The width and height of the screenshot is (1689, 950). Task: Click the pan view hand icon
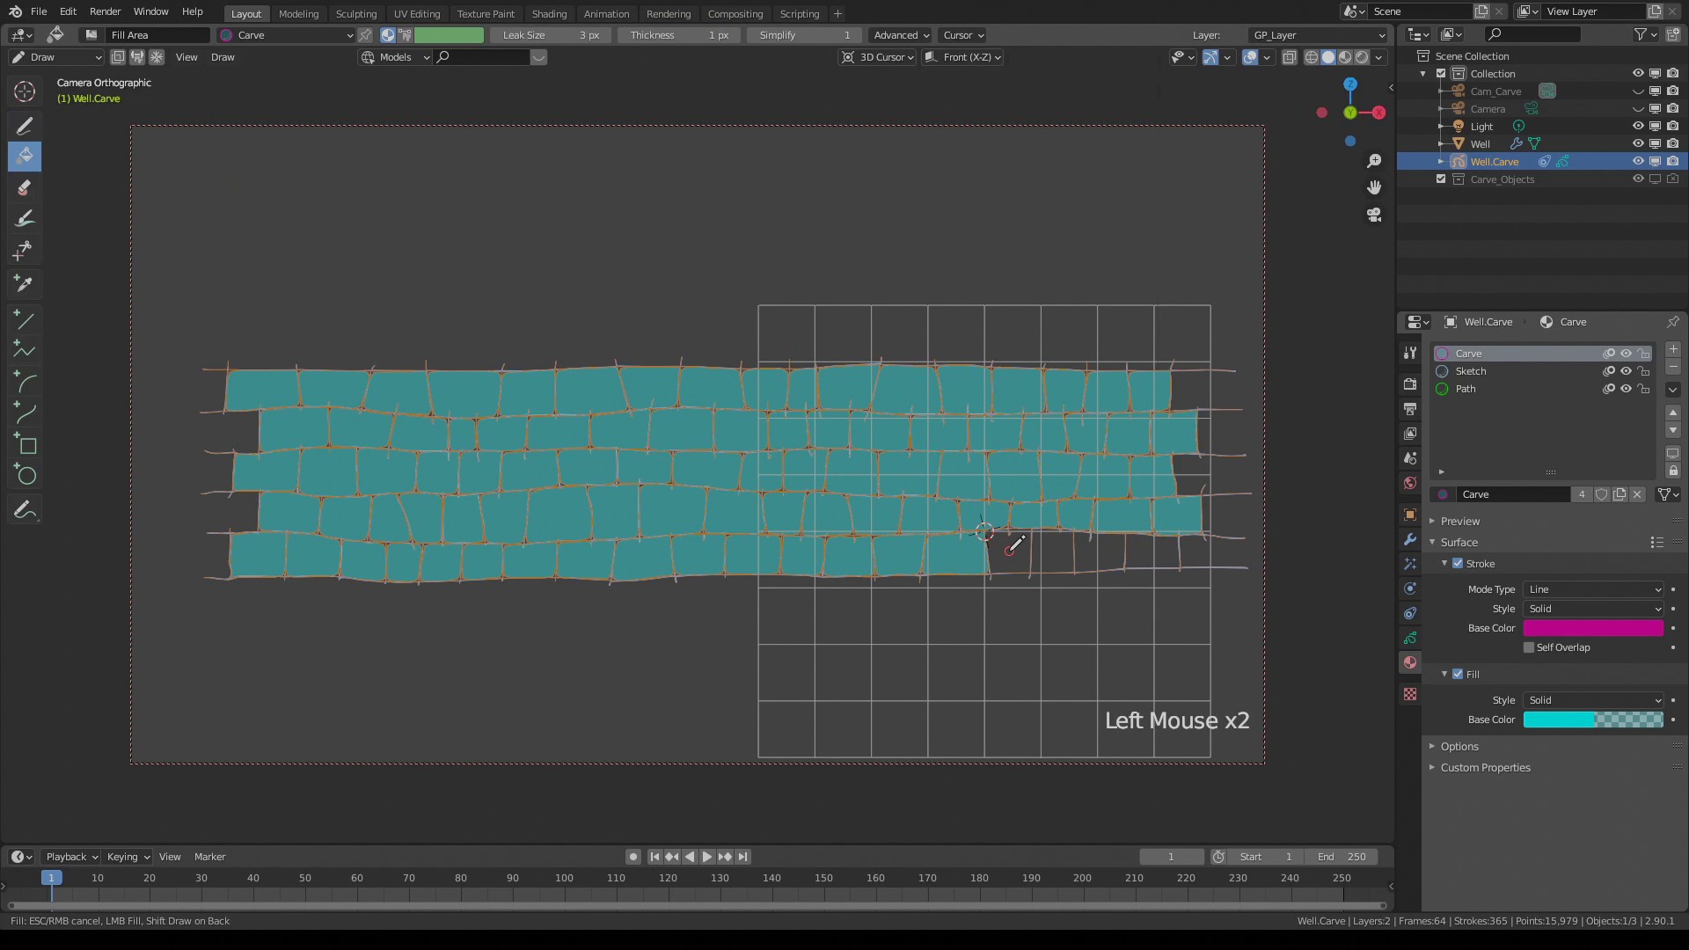coord(1374,187)
